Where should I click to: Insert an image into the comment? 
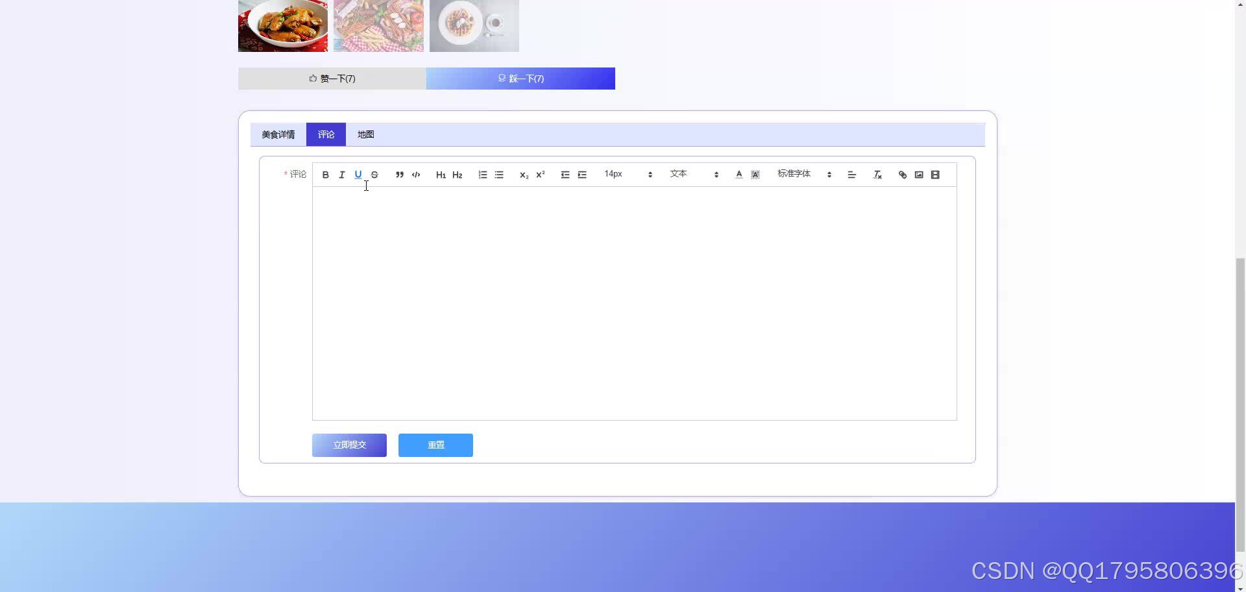click(919, 175)
